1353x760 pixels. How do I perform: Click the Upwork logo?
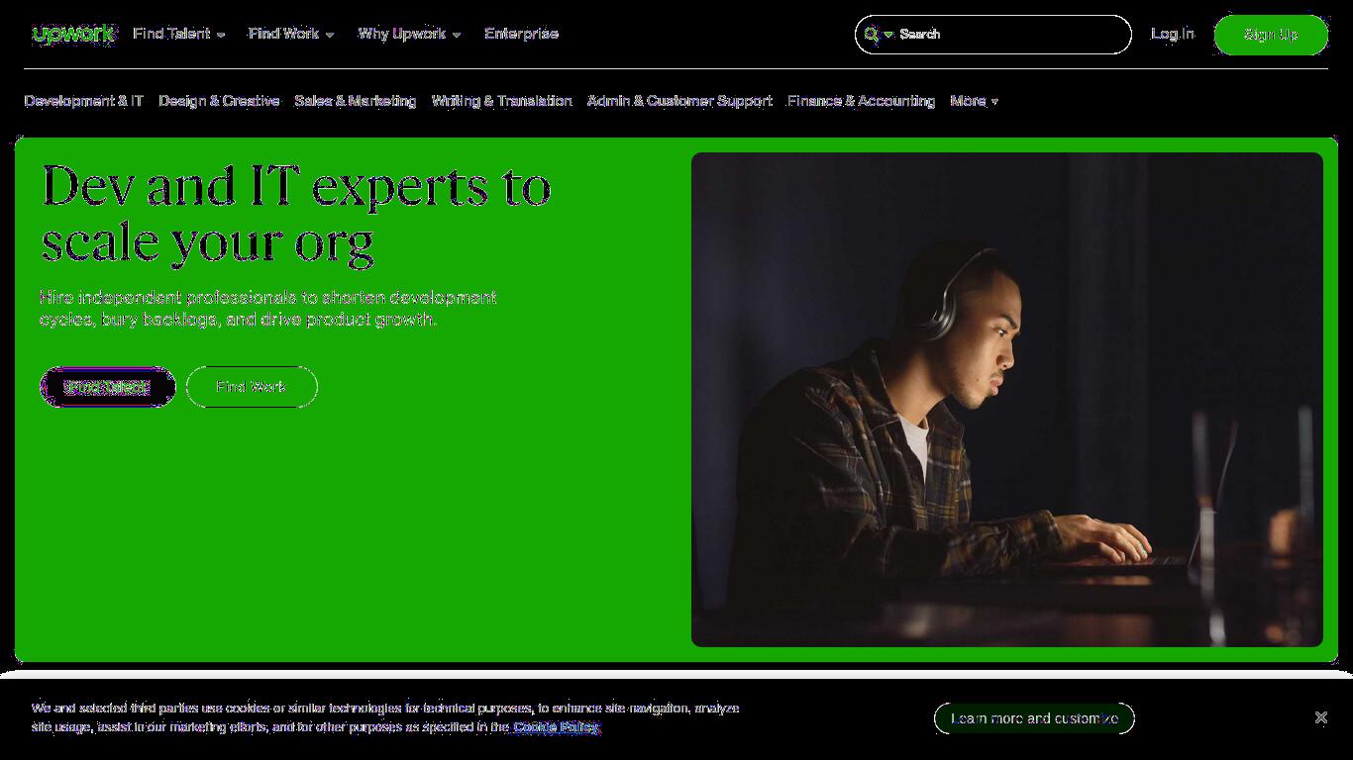74,35
